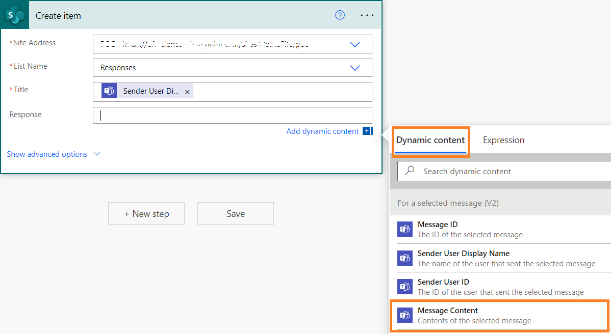This screenshot has height=334, width=611.
Task: Click the blue plus icon beside Add dynamic content
Action: click(x=367, y=131)
